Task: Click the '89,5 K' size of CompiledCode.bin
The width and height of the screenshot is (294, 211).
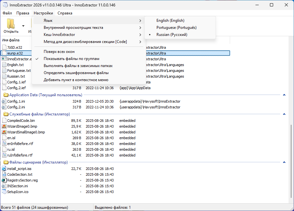Action: [76, 121]
